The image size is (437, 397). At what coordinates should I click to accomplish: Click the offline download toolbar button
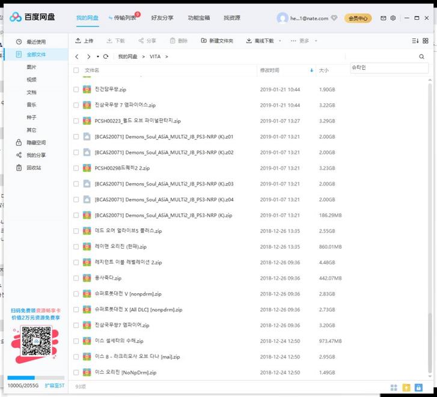(260, 41)
